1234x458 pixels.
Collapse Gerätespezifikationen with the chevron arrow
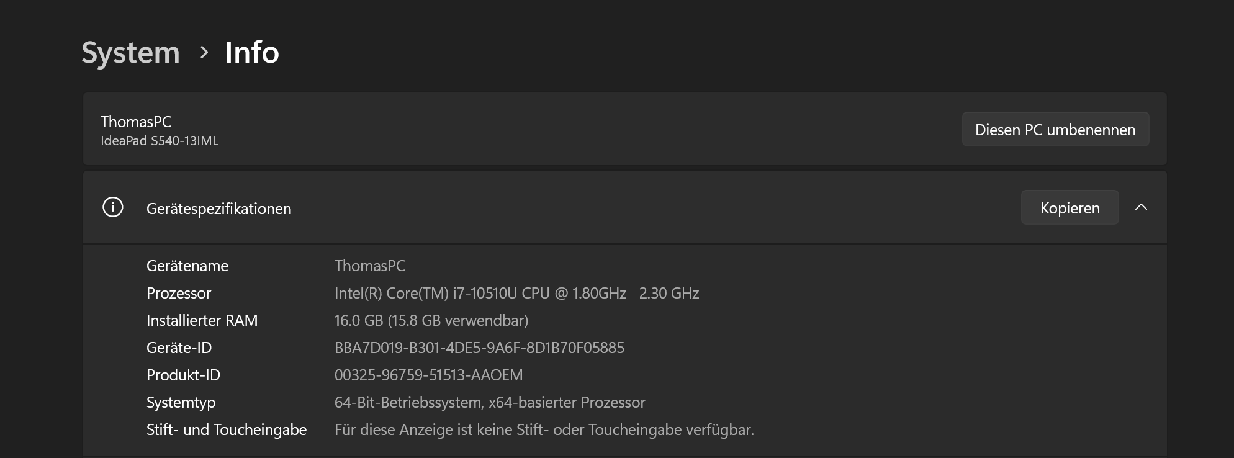[x=1141, y=208]
